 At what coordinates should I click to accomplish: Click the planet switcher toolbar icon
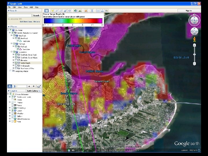coord(86,11)
